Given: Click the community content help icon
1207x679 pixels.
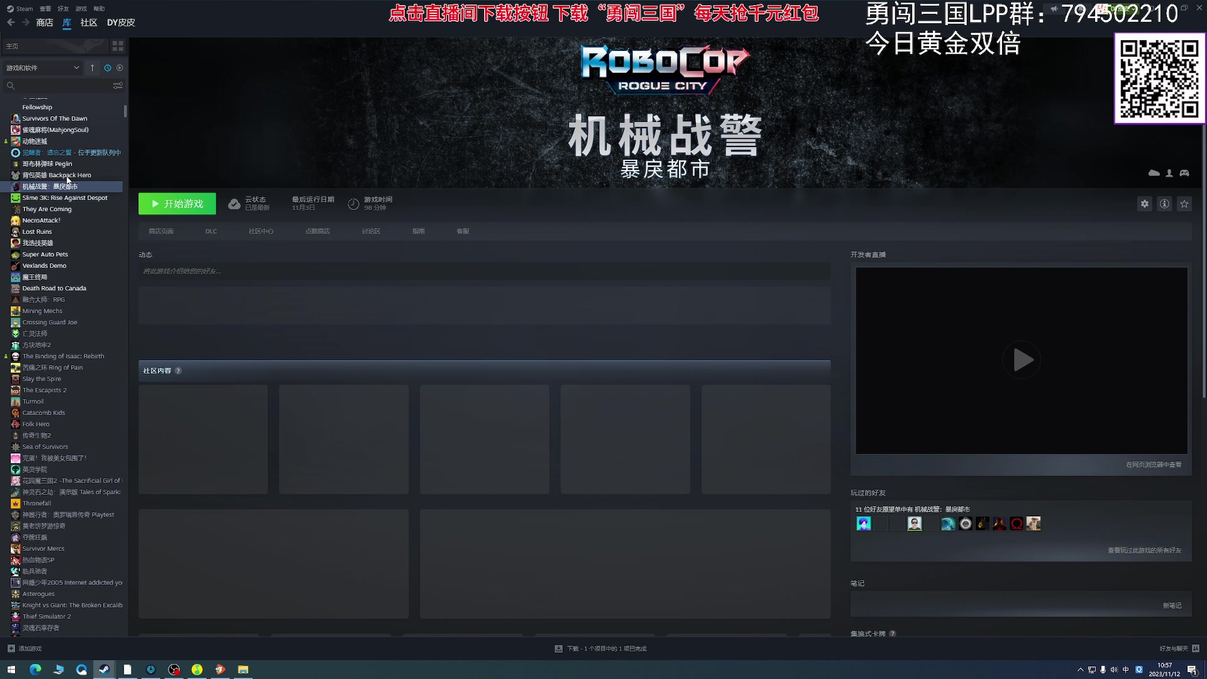Looking at the screenshot, I should tap(179, 371).
